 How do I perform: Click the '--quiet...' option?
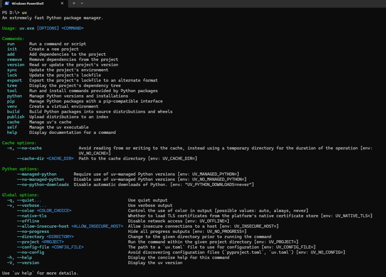pos(29,200)
